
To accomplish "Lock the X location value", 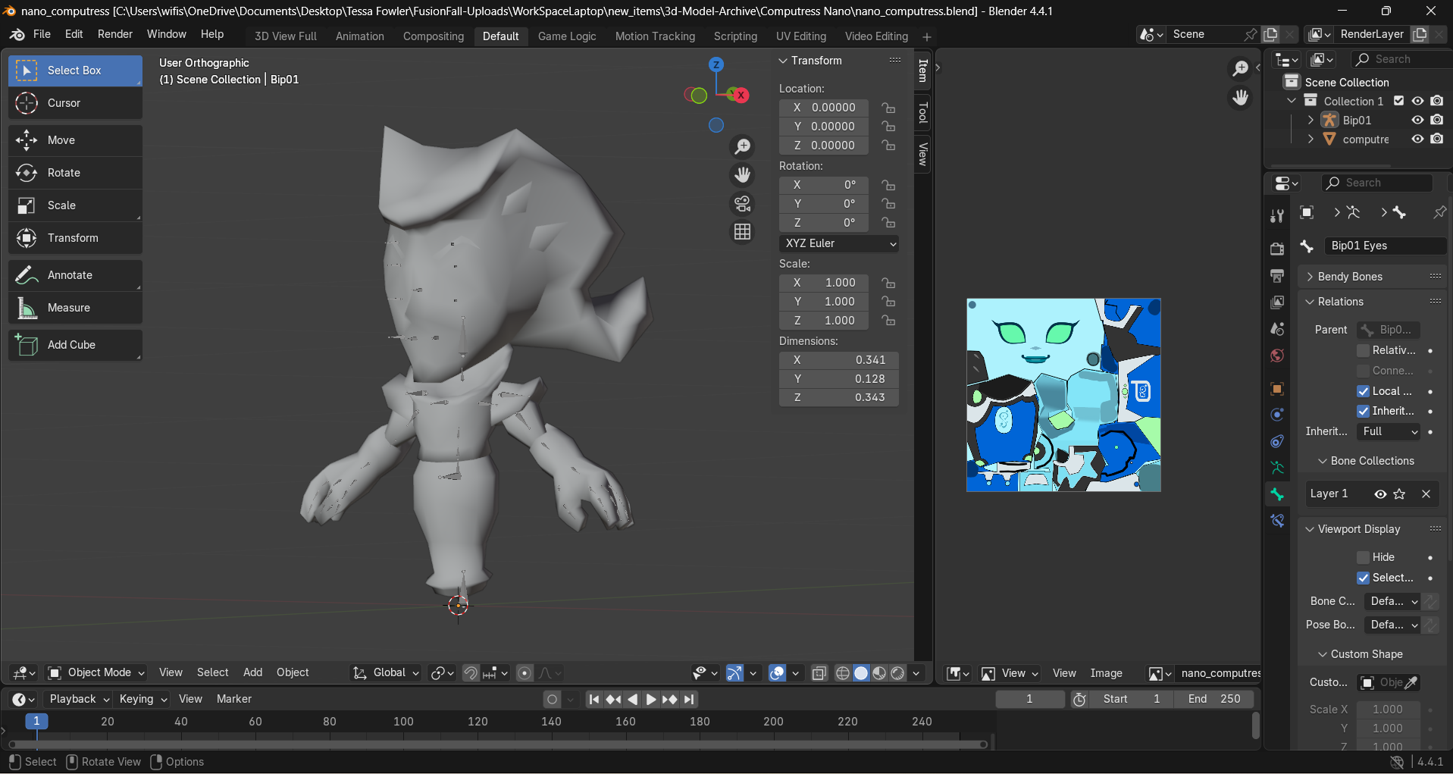I will (888, 108).
